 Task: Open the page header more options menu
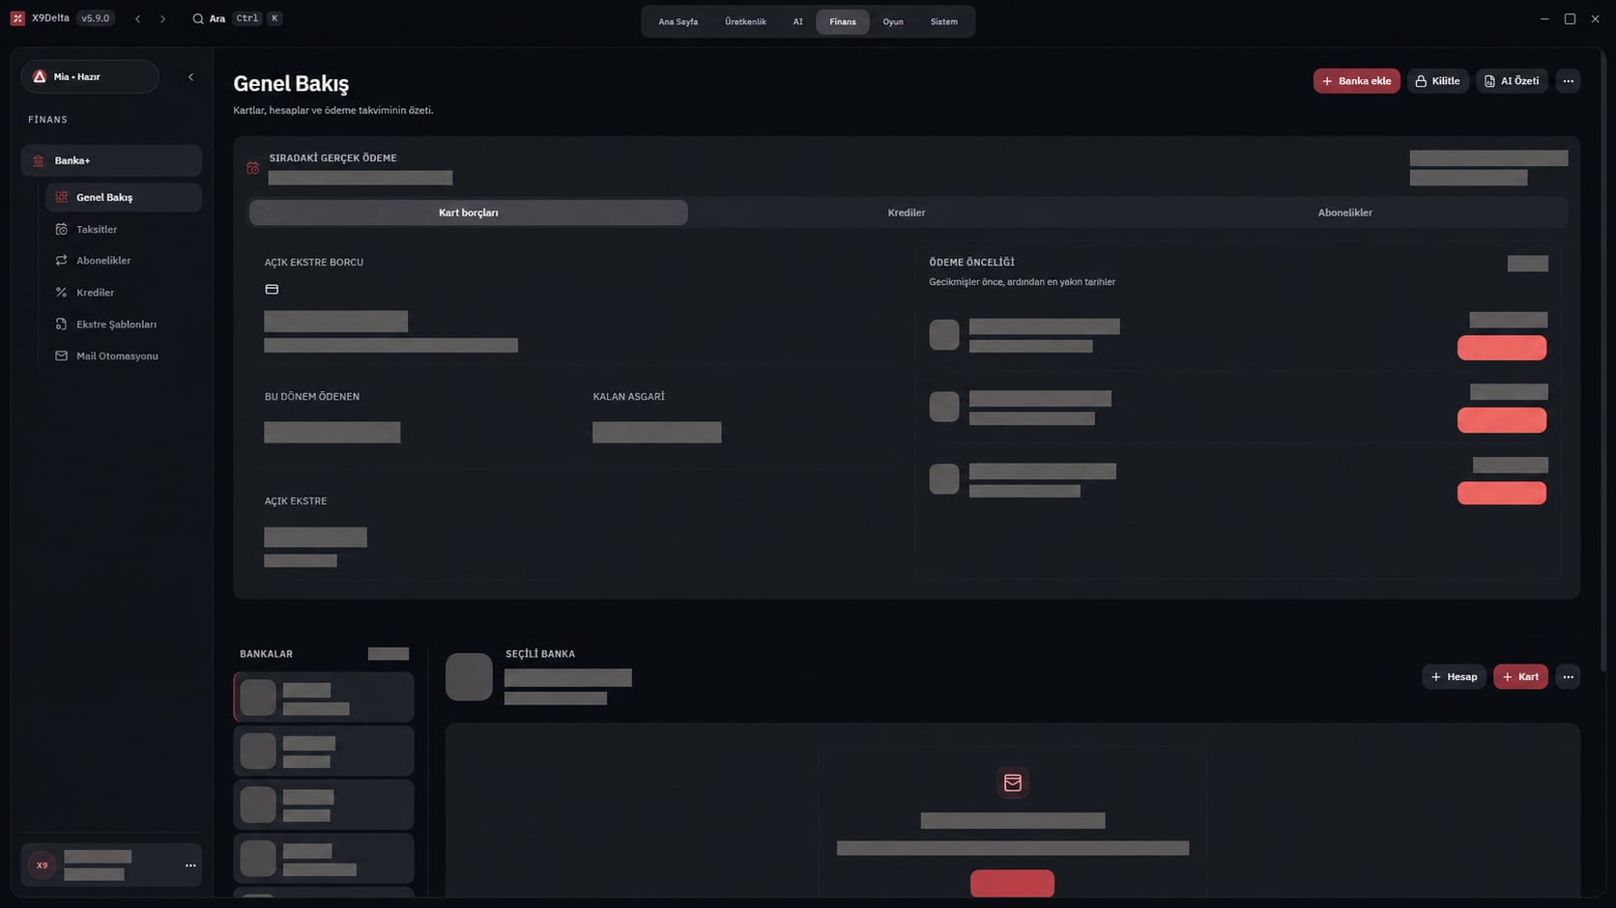pos(1568,81)
